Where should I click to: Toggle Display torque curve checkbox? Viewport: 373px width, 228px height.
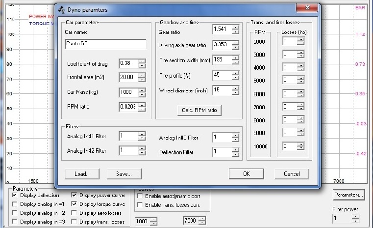click(x=75, y=204)
